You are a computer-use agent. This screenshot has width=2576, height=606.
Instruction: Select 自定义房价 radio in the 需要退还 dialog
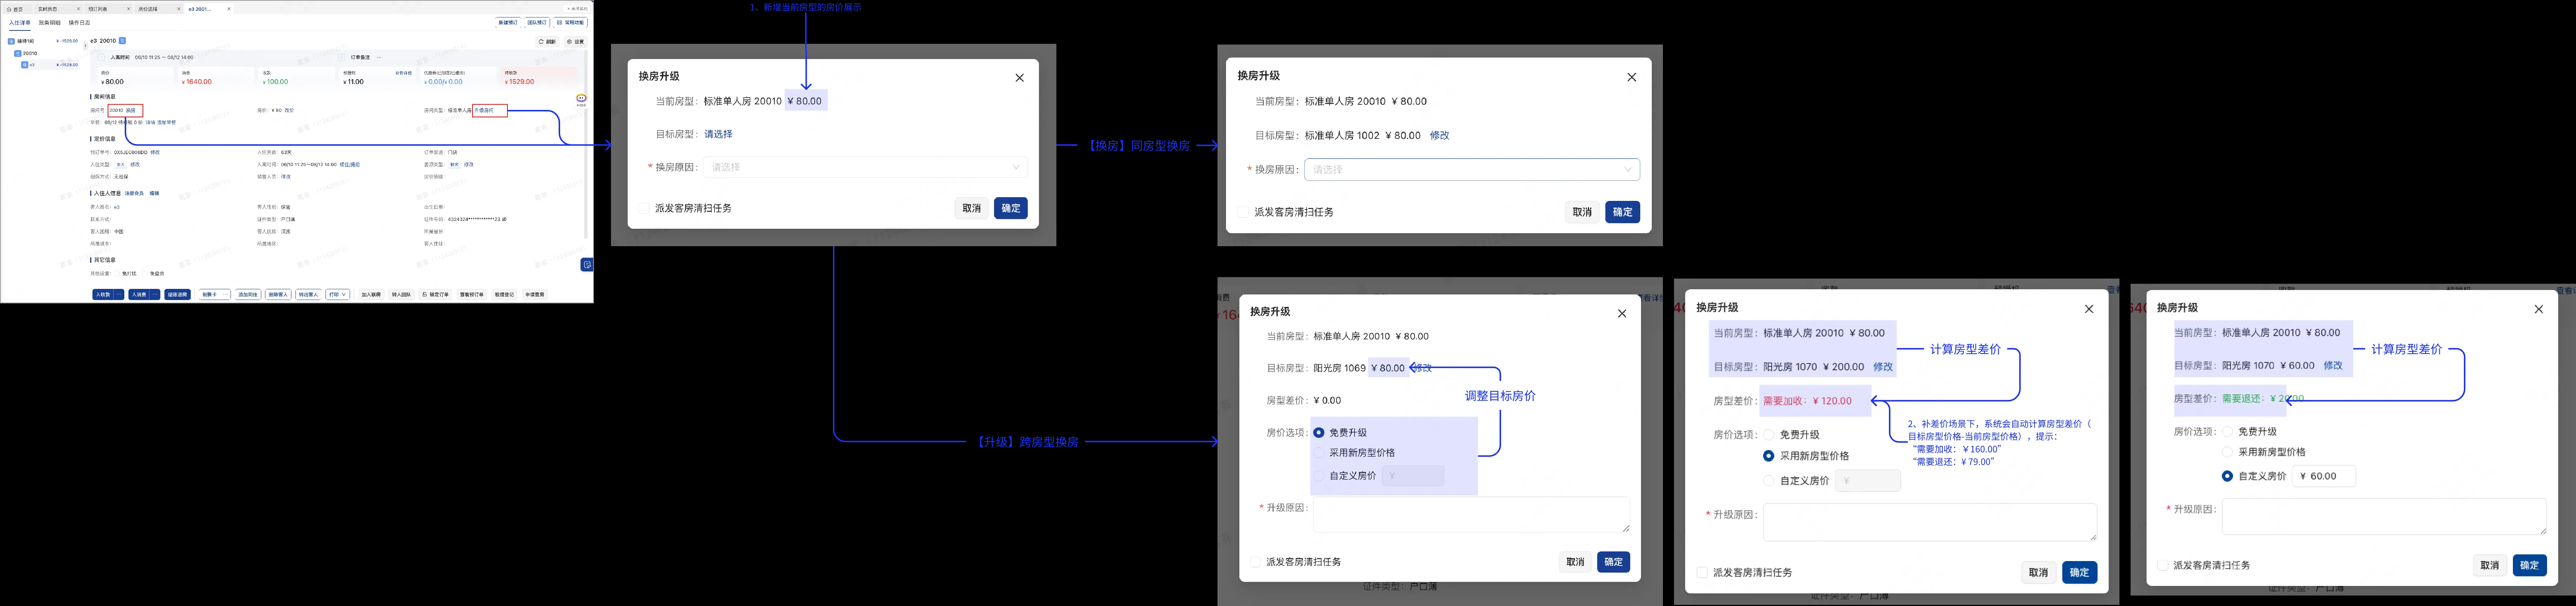click(2227, 476)
